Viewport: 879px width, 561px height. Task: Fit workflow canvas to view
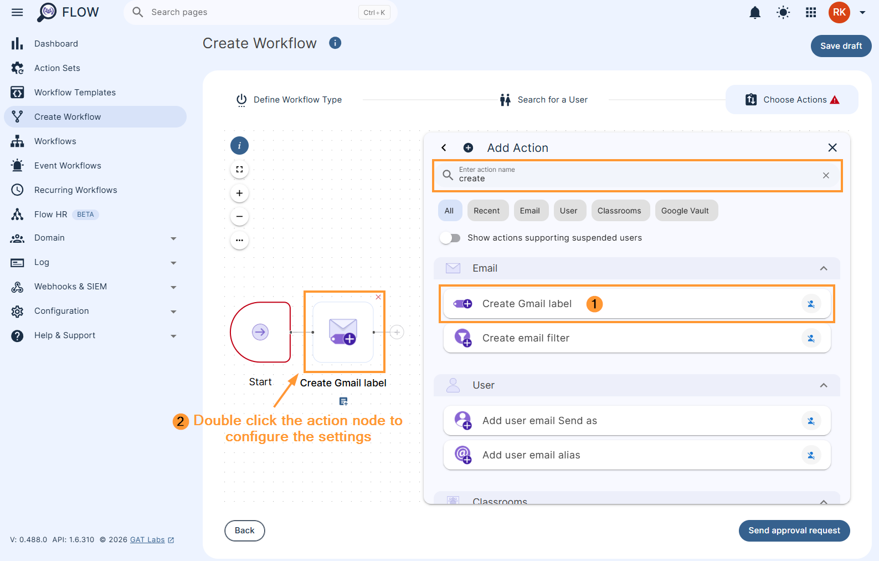coord(239,170)
